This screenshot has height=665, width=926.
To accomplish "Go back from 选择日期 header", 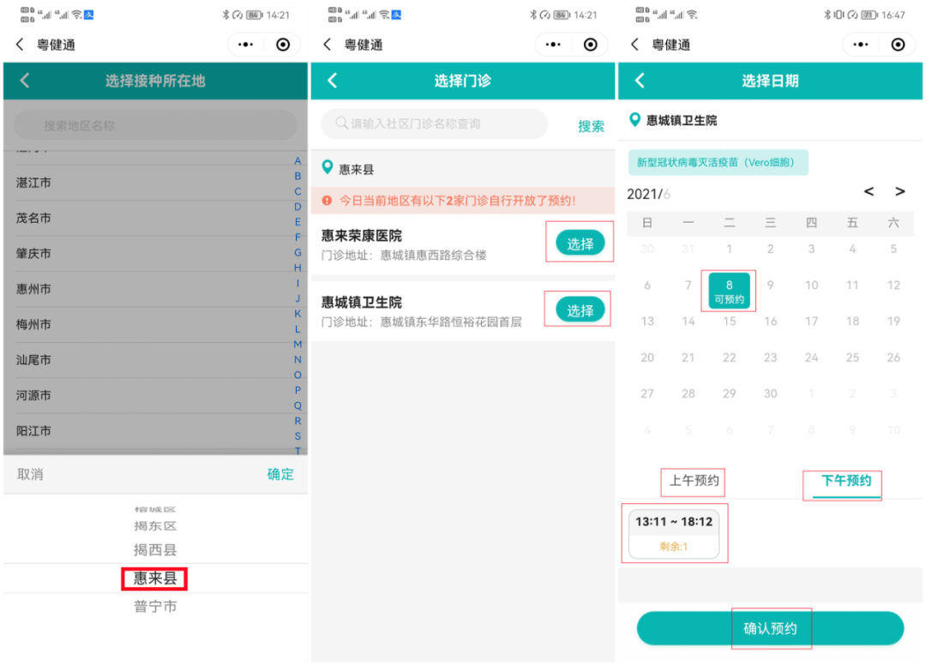I will pyautogui.click(x=640, y=81).
